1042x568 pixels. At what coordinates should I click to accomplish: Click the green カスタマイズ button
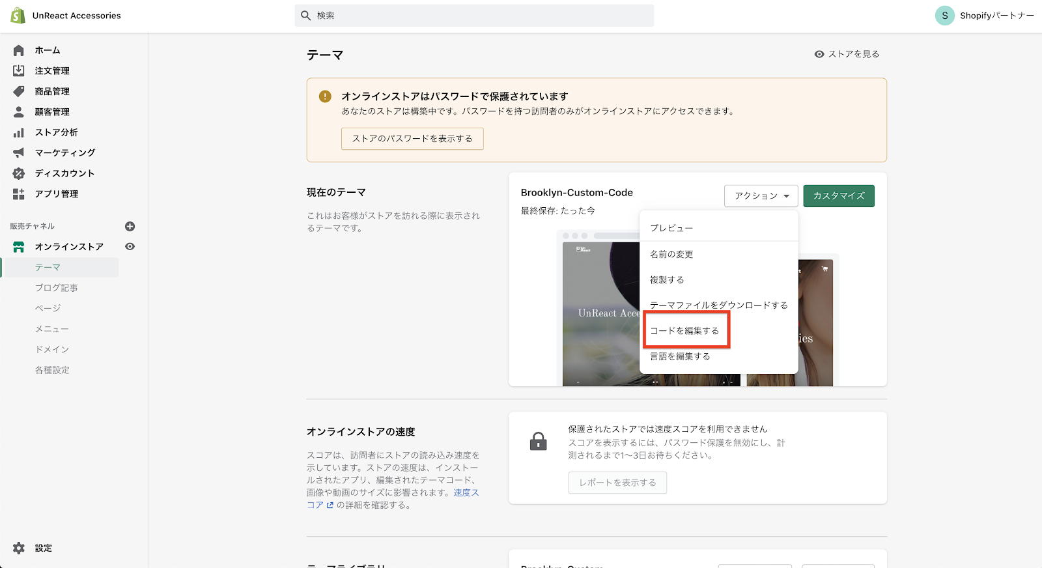pyautogui.click(x=838, y=196)
